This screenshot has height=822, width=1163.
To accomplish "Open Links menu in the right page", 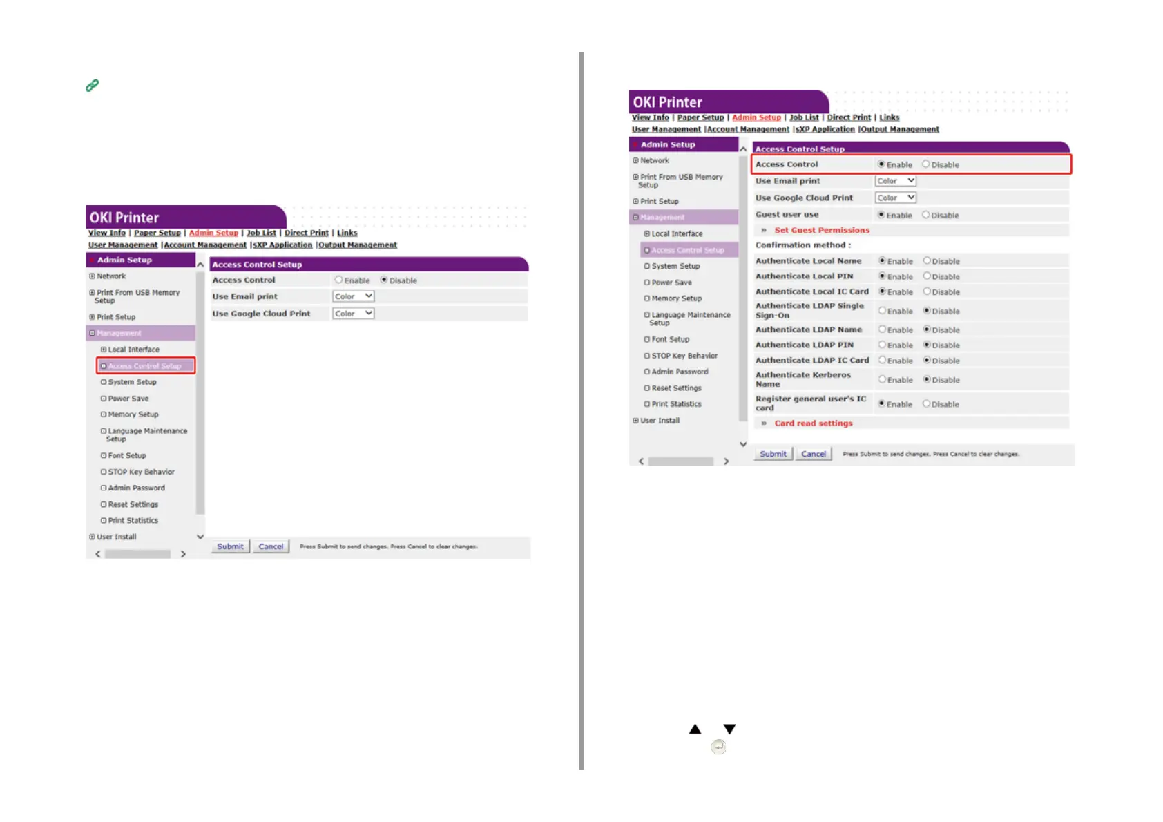I will click(x=890, y=117).
